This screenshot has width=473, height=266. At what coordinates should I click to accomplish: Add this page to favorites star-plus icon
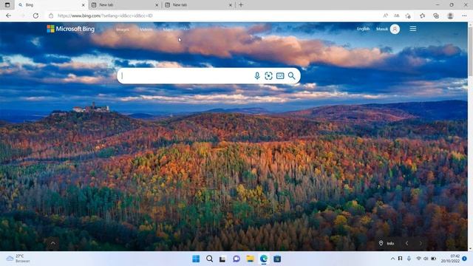pos(408,16)
